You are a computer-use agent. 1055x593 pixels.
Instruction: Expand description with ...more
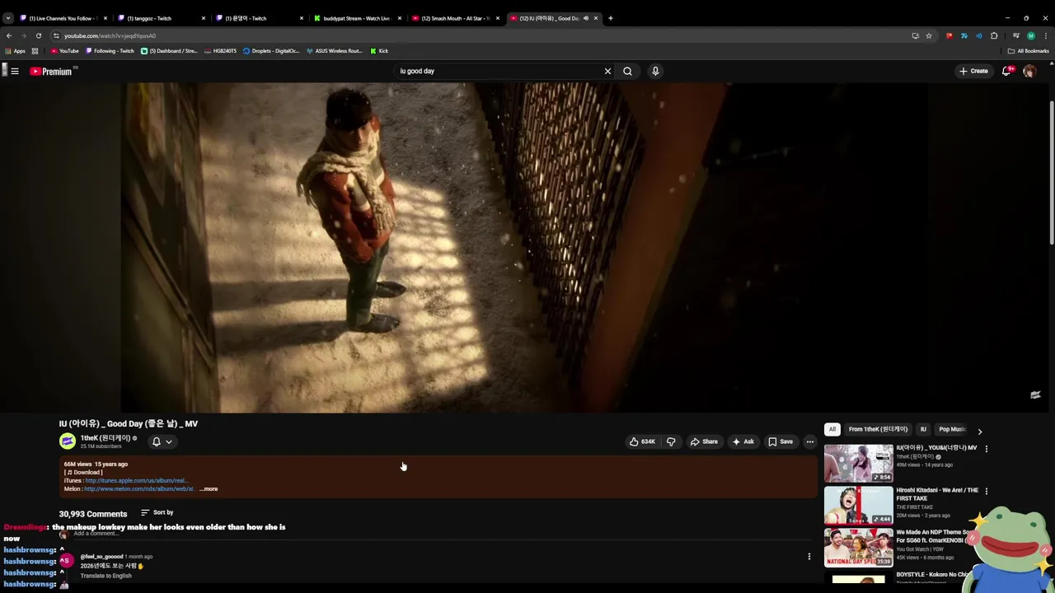(x=209, y=489)
